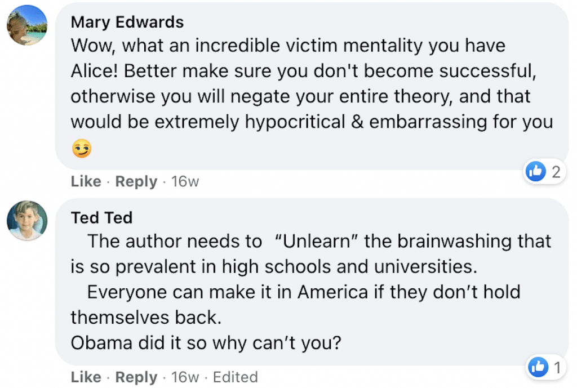This screenshot has height=388, width=577.
Task: Open the 16w timestamp on Mary's comment
Action: (x=185, y=182)
